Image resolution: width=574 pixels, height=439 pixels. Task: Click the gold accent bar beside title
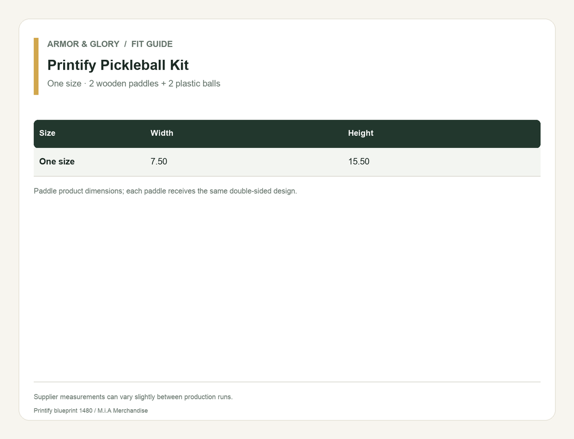click(x=36, y=66)
